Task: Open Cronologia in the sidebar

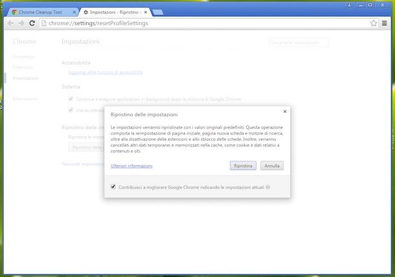Action: (x=24, y=57)
